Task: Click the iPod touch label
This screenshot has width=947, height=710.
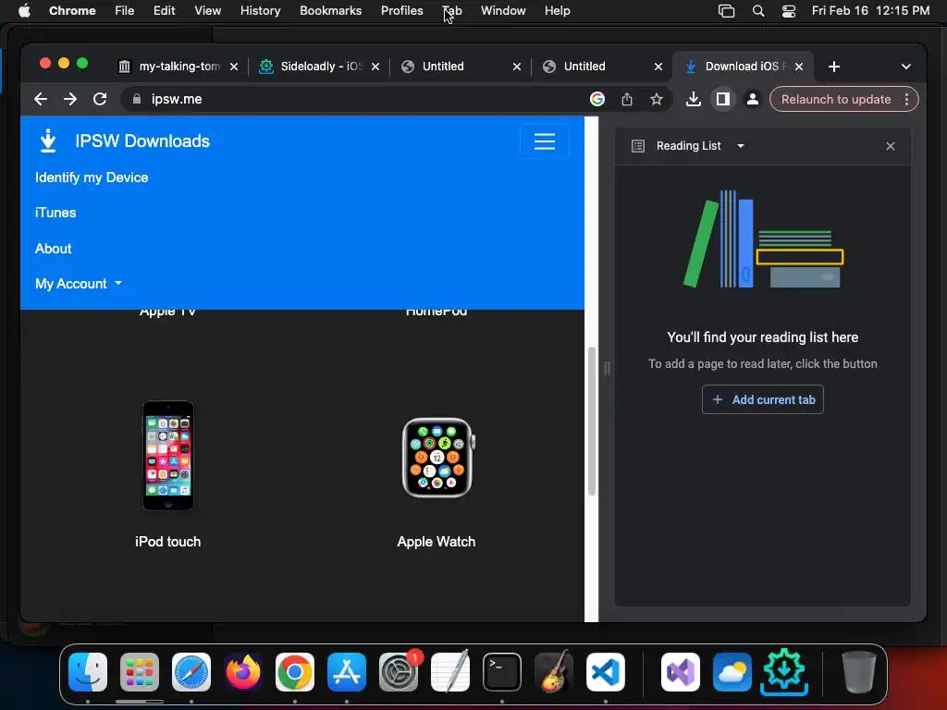Action: (x=168, y=542)
